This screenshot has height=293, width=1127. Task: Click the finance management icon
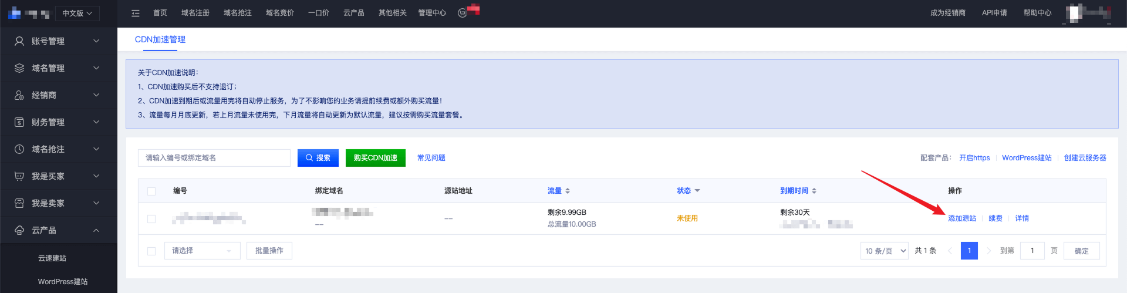coord(19,122)
